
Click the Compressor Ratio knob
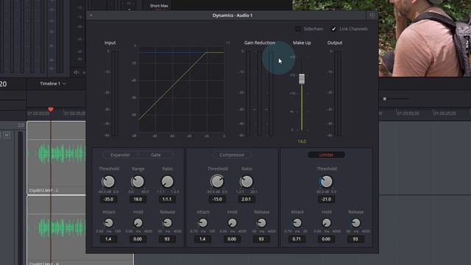(247, 182)
